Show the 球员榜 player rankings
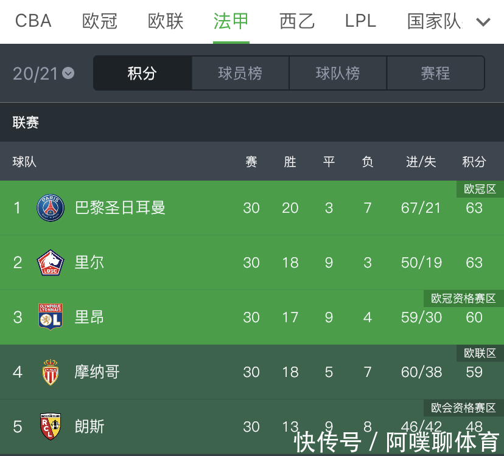This screenshot has height=456, width=504. 240,74
